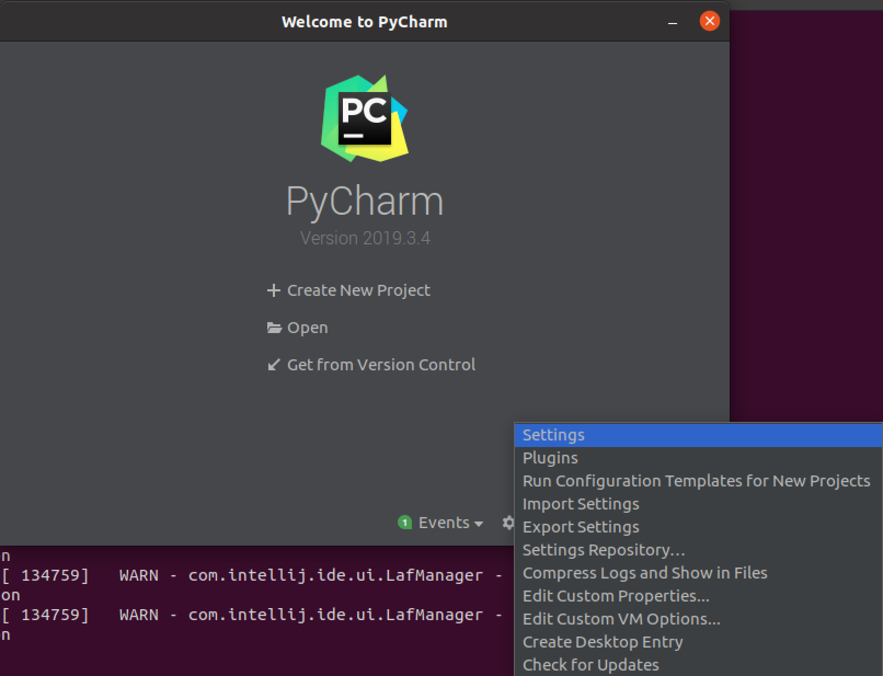Select Run Configuration Templates for New Projects
Viewport: 883px width, 676px height.
pos(696,481)
